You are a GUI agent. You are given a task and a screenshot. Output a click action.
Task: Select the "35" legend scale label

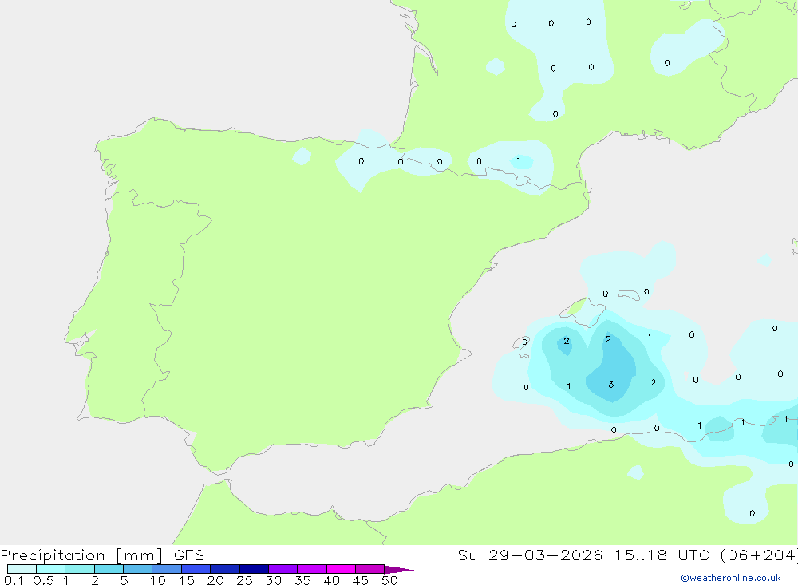pos(302,580)
